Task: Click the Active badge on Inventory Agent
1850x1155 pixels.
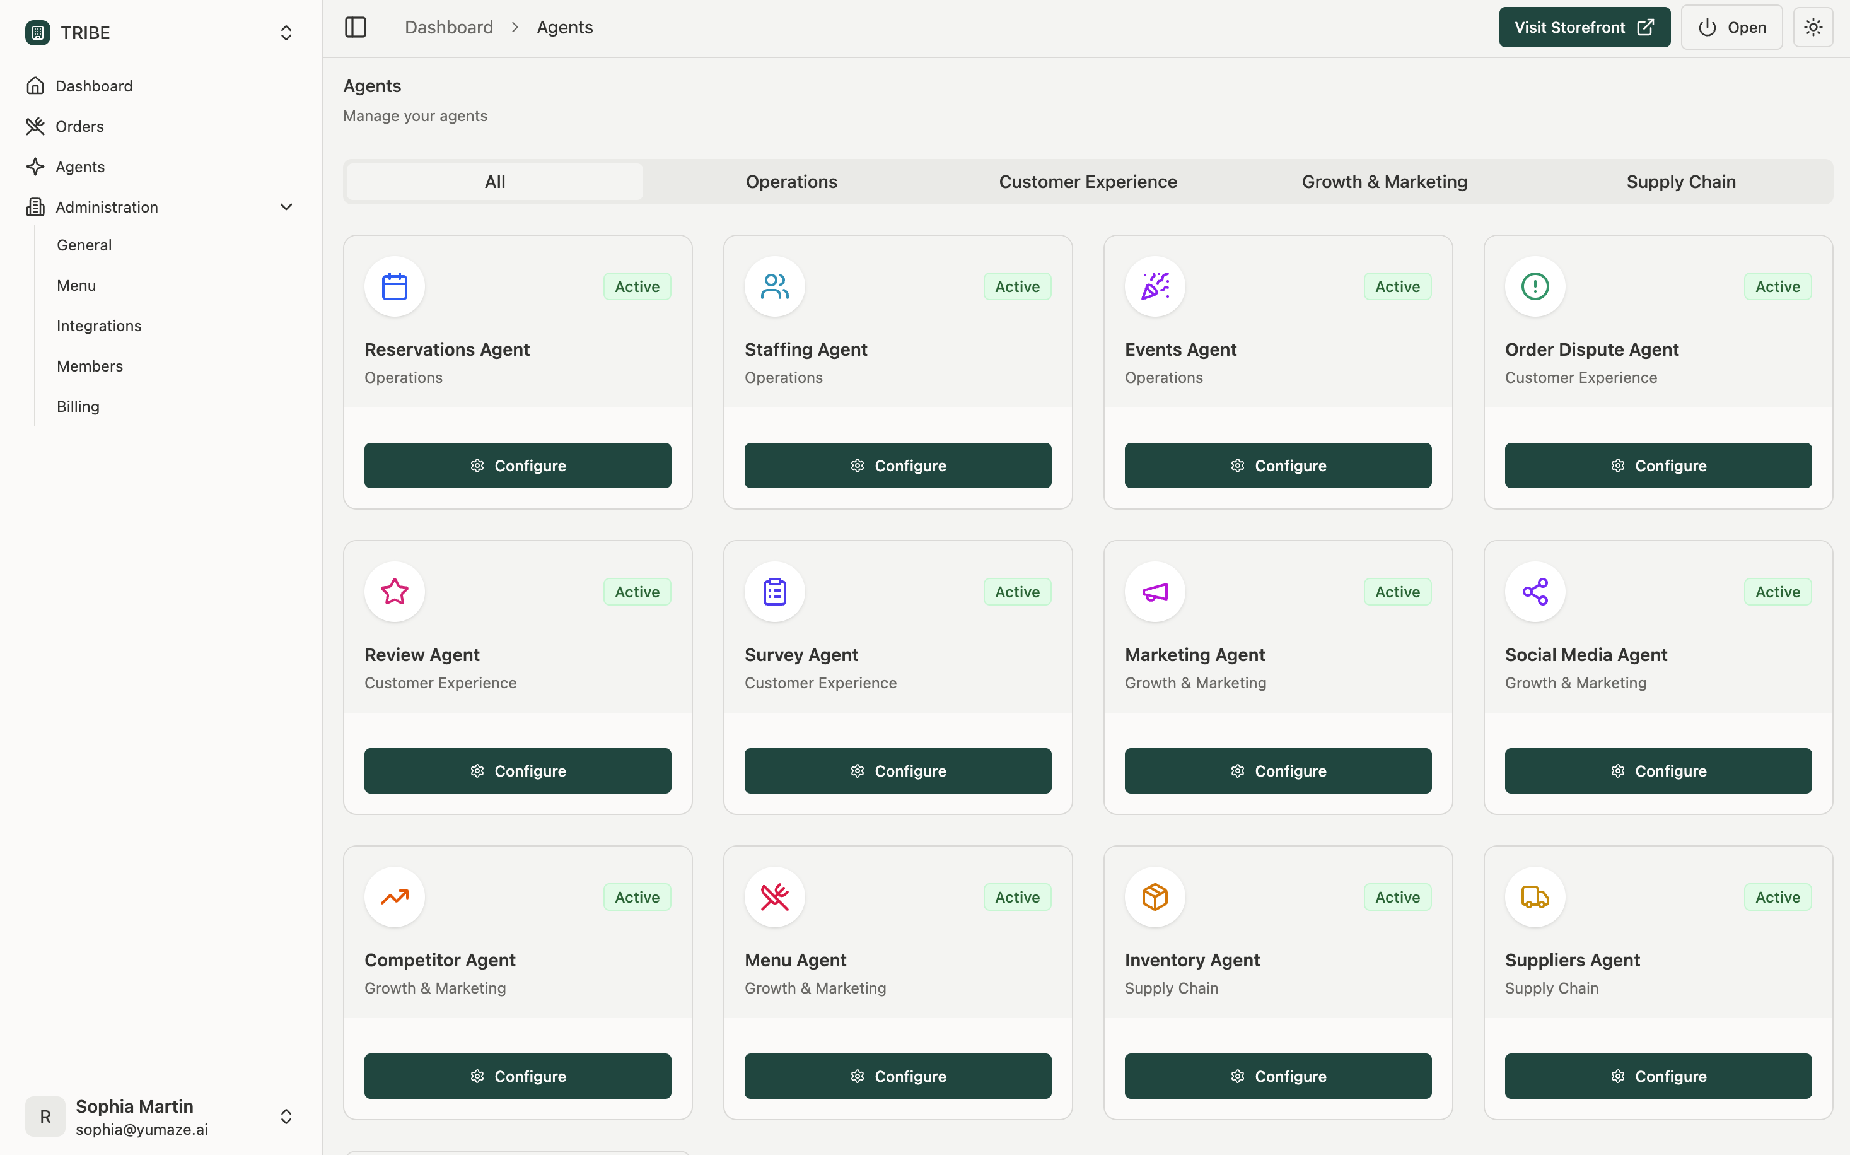Action: click(x=1397, y=897)
